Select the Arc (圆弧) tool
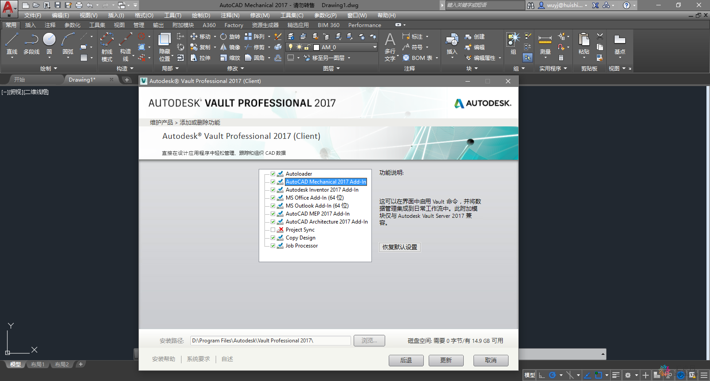This screenshot has width=710, height=381. pyautogui.click(x=68, y=44)
